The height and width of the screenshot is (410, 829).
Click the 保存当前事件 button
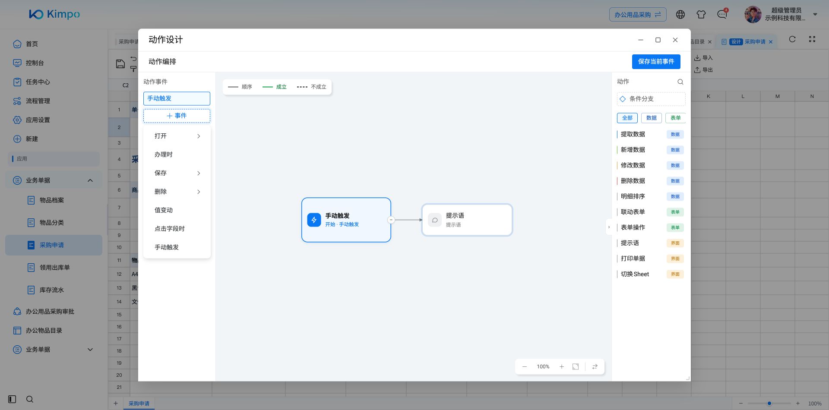click(656, 62)
